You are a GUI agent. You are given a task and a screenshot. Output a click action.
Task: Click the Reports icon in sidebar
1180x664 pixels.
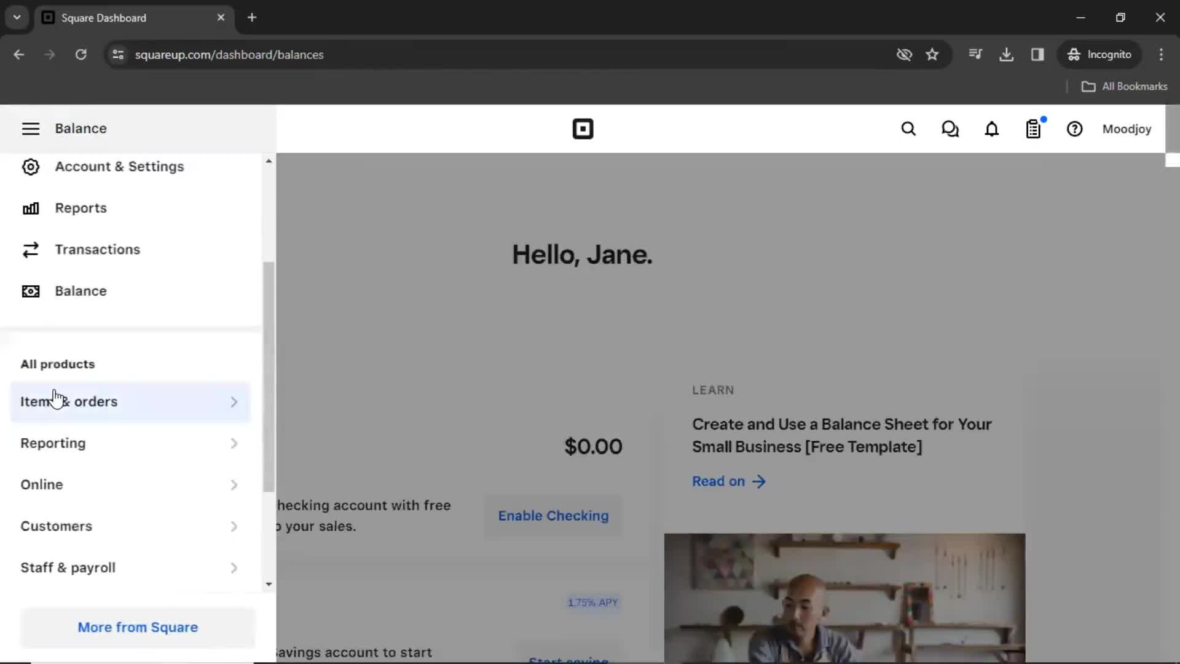point(30,208)
